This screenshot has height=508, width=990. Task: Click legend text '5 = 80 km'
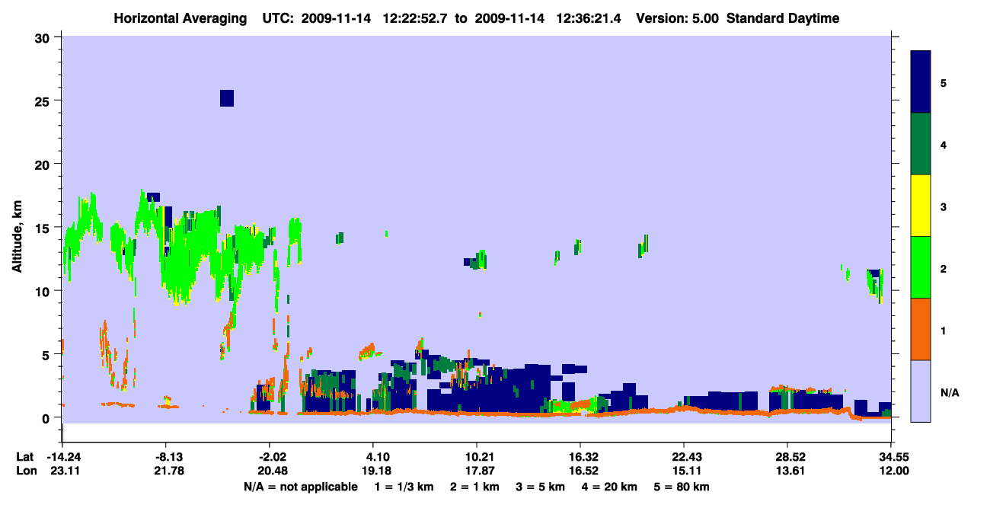click(682, 487)
